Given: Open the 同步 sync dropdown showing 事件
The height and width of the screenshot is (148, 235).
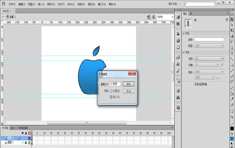Looking at the screenshot, I should [x=209, y=72].
